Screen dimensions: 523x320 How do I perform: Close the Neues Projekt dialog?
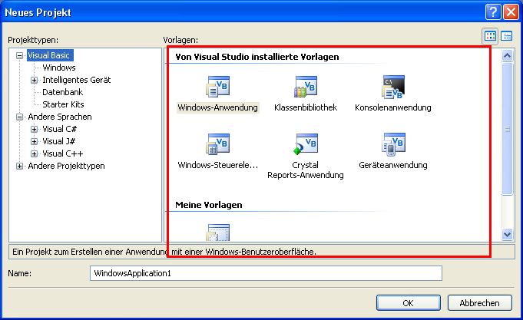tap(511, 12)
